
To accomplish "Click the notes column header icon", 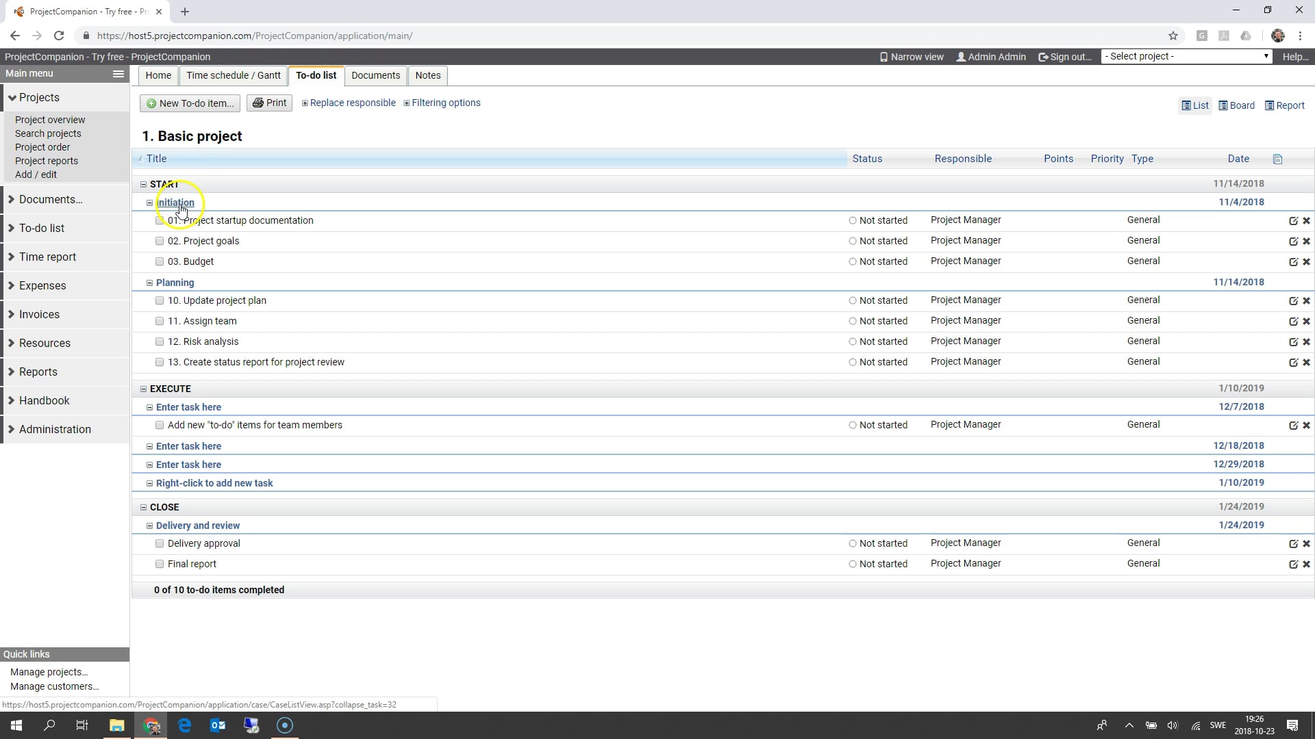I will 1277,159.
